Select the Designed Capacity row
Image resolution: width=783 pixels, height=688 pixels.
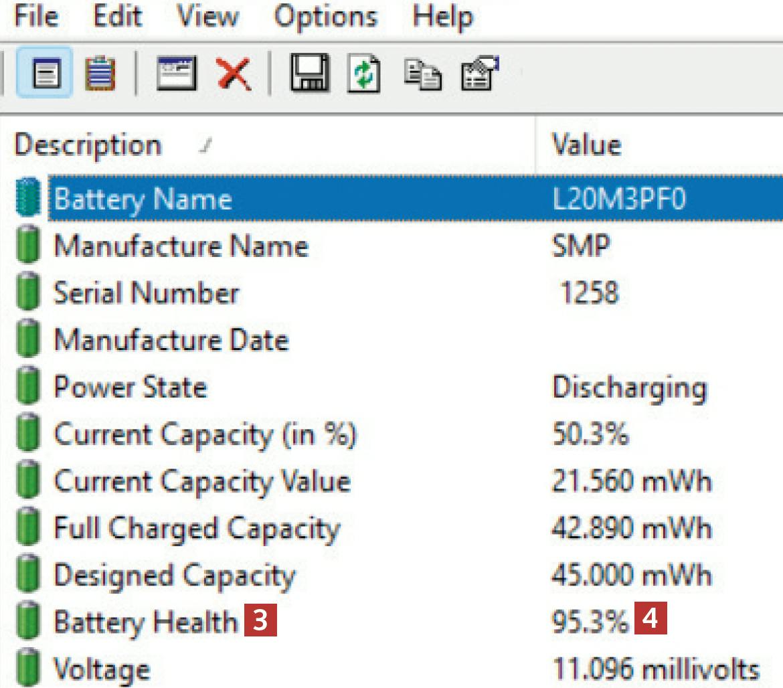click(x=173, y=576)
